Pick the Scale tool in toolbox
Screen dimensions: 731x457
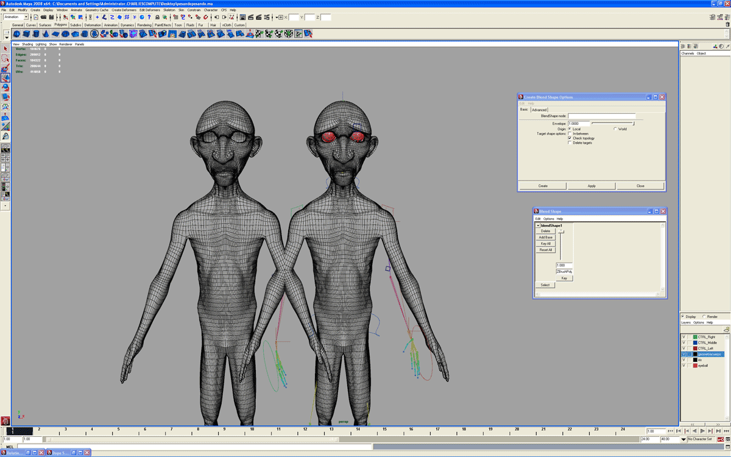coord(5,97)
